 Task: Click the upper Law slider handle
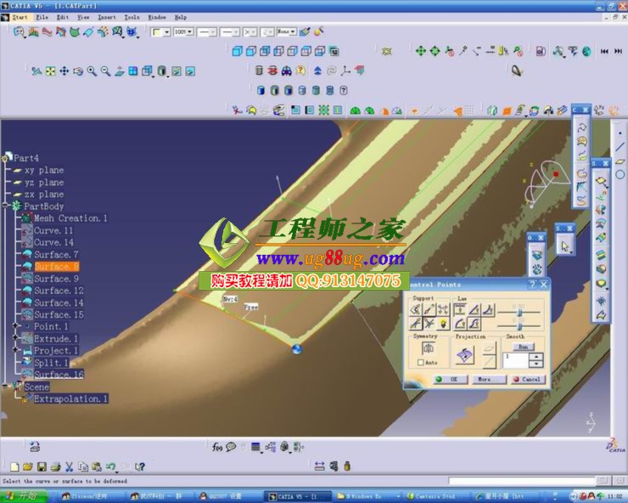coord(519,312)
